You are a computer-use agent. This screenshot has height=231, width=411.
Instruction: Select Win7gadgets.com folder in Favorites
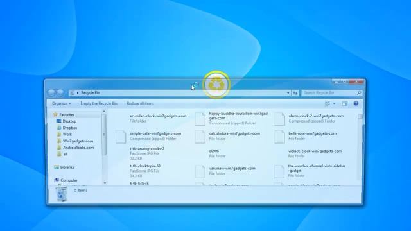[x=78, y=141]
